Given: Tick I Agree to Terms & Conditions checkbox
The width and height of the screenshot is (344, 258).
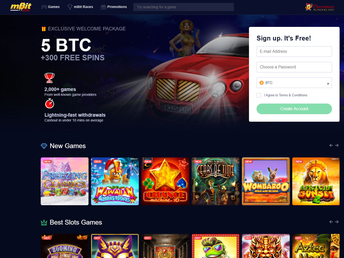Looking at the screenshot, I should click(259, 95).
